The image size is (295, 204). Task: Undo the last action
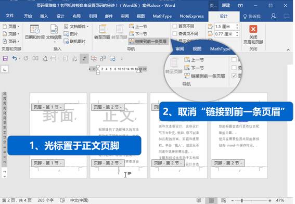point(15,58)
